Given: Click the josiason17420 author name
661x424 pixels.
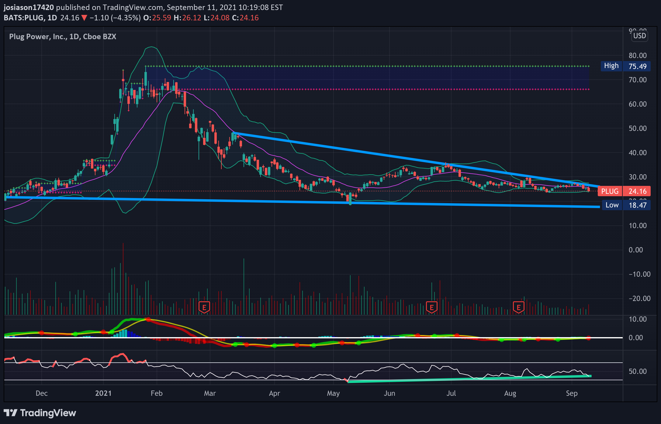Looking at the screenshot, I should 29,7.
